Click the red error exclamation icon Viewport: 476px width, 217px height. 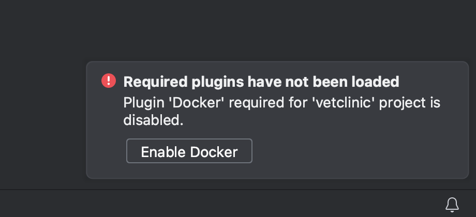point(109,81)
